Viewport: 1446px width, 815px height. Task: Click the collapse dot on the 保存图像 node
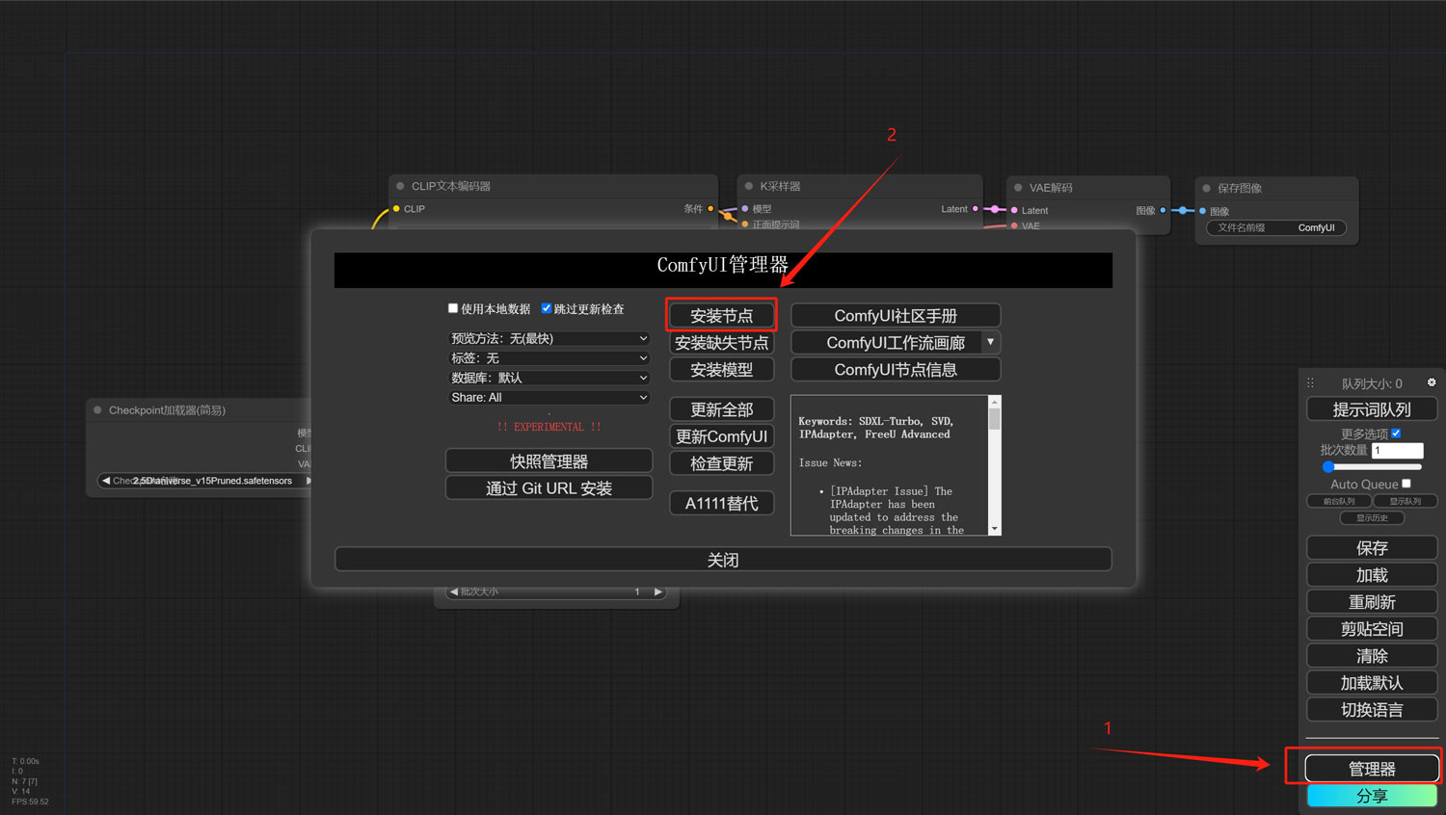tap(1206, 188)
